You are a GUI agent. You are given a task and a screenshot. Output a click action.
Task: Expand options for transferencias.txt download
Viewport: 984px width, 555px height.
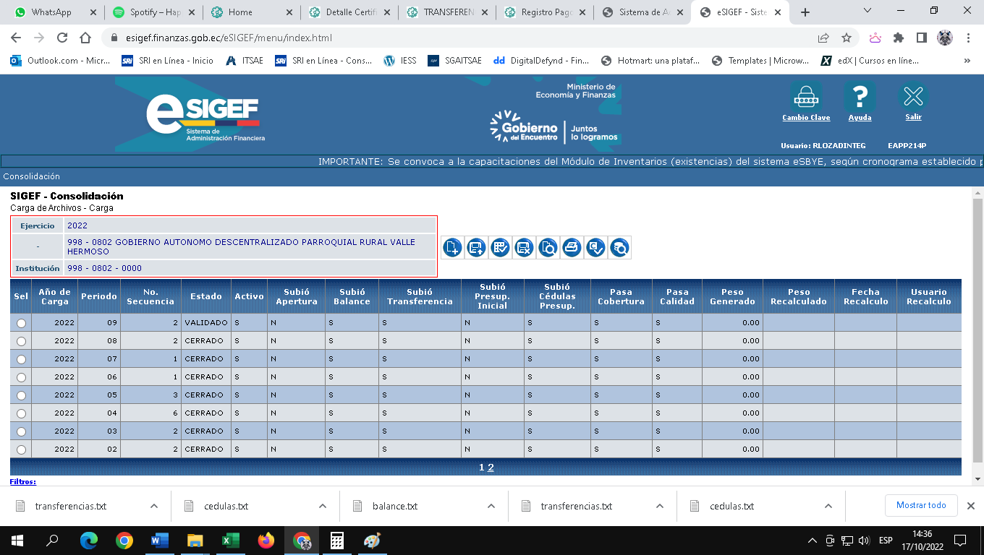(154, 506)
